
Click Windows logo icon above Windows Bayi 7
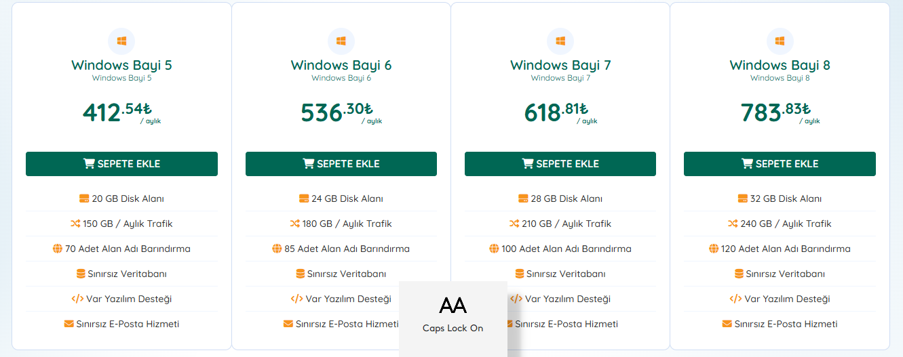560,41
